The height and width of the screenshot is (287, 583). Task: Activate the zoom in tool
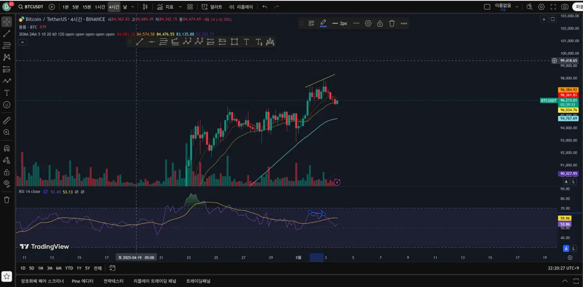(7, 132)
